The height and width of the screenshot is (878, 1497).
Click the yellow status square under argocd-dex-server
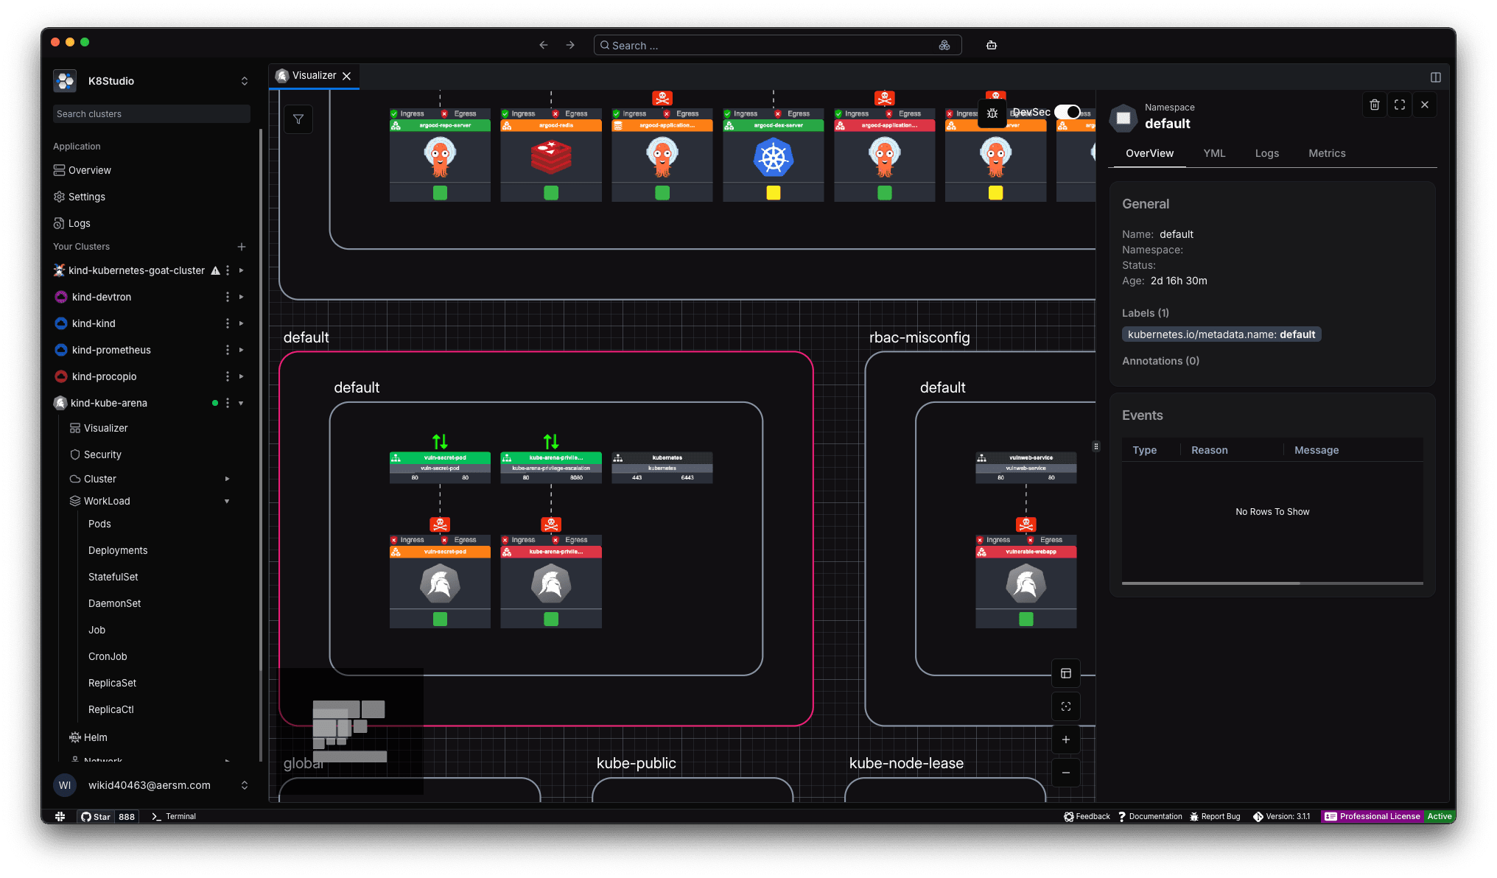[x=774, y=193]
